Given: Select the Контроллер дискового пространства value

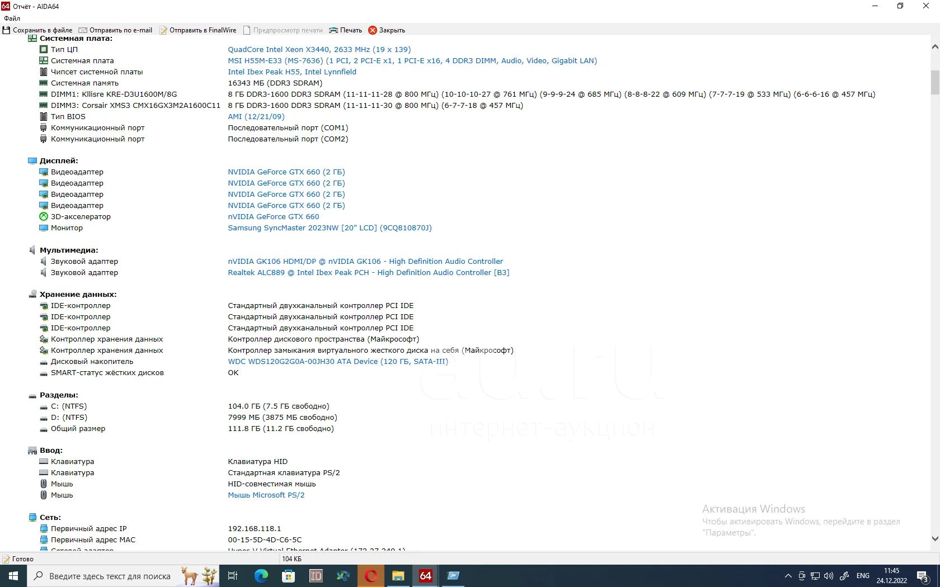Looking at the screenshot, I should click(323, 339).
